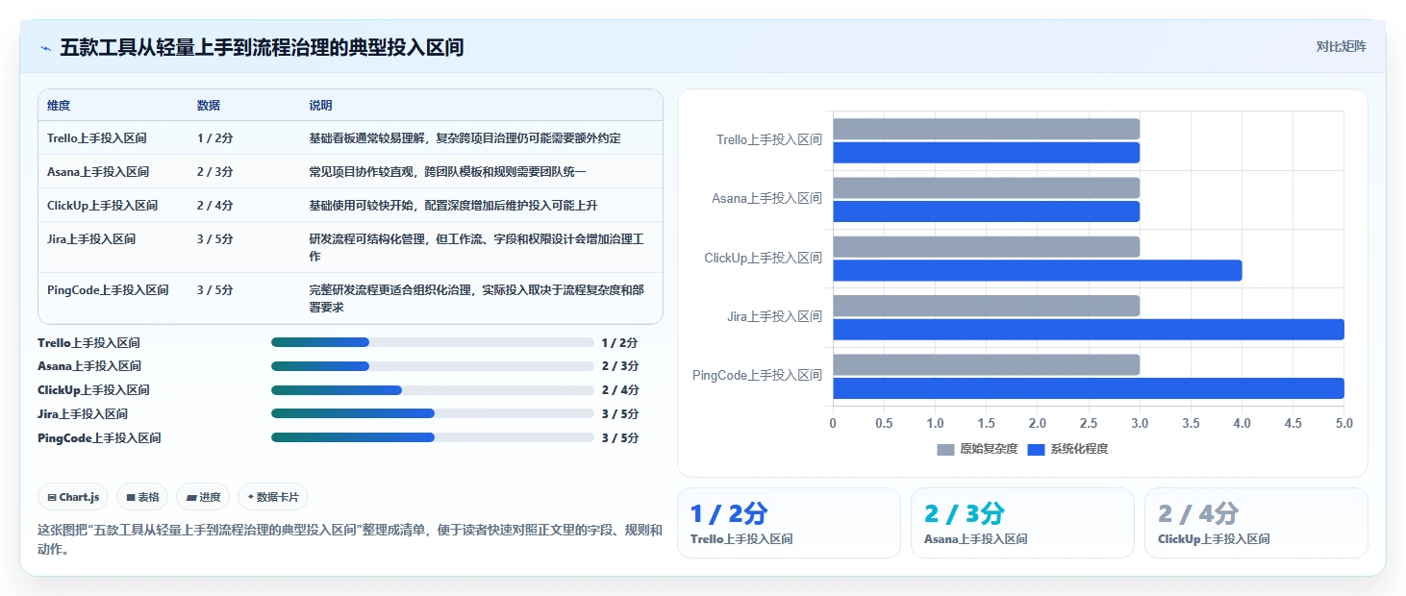
Task: Click table cell Jira上手投入区间
Action: pos(91,238)
